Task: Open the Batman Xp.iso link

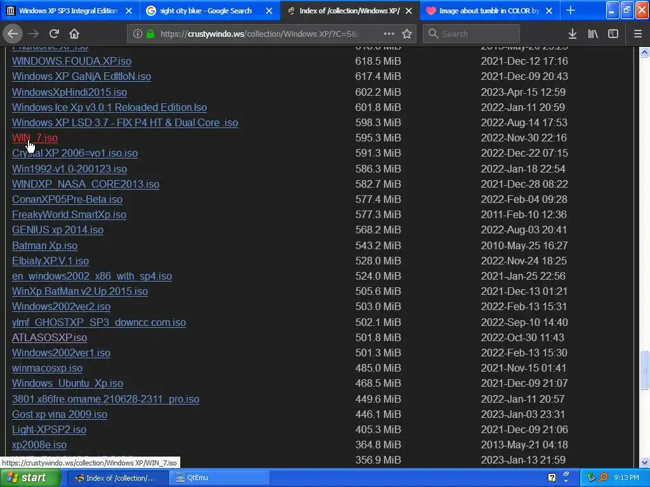Action: click(45, 245)
